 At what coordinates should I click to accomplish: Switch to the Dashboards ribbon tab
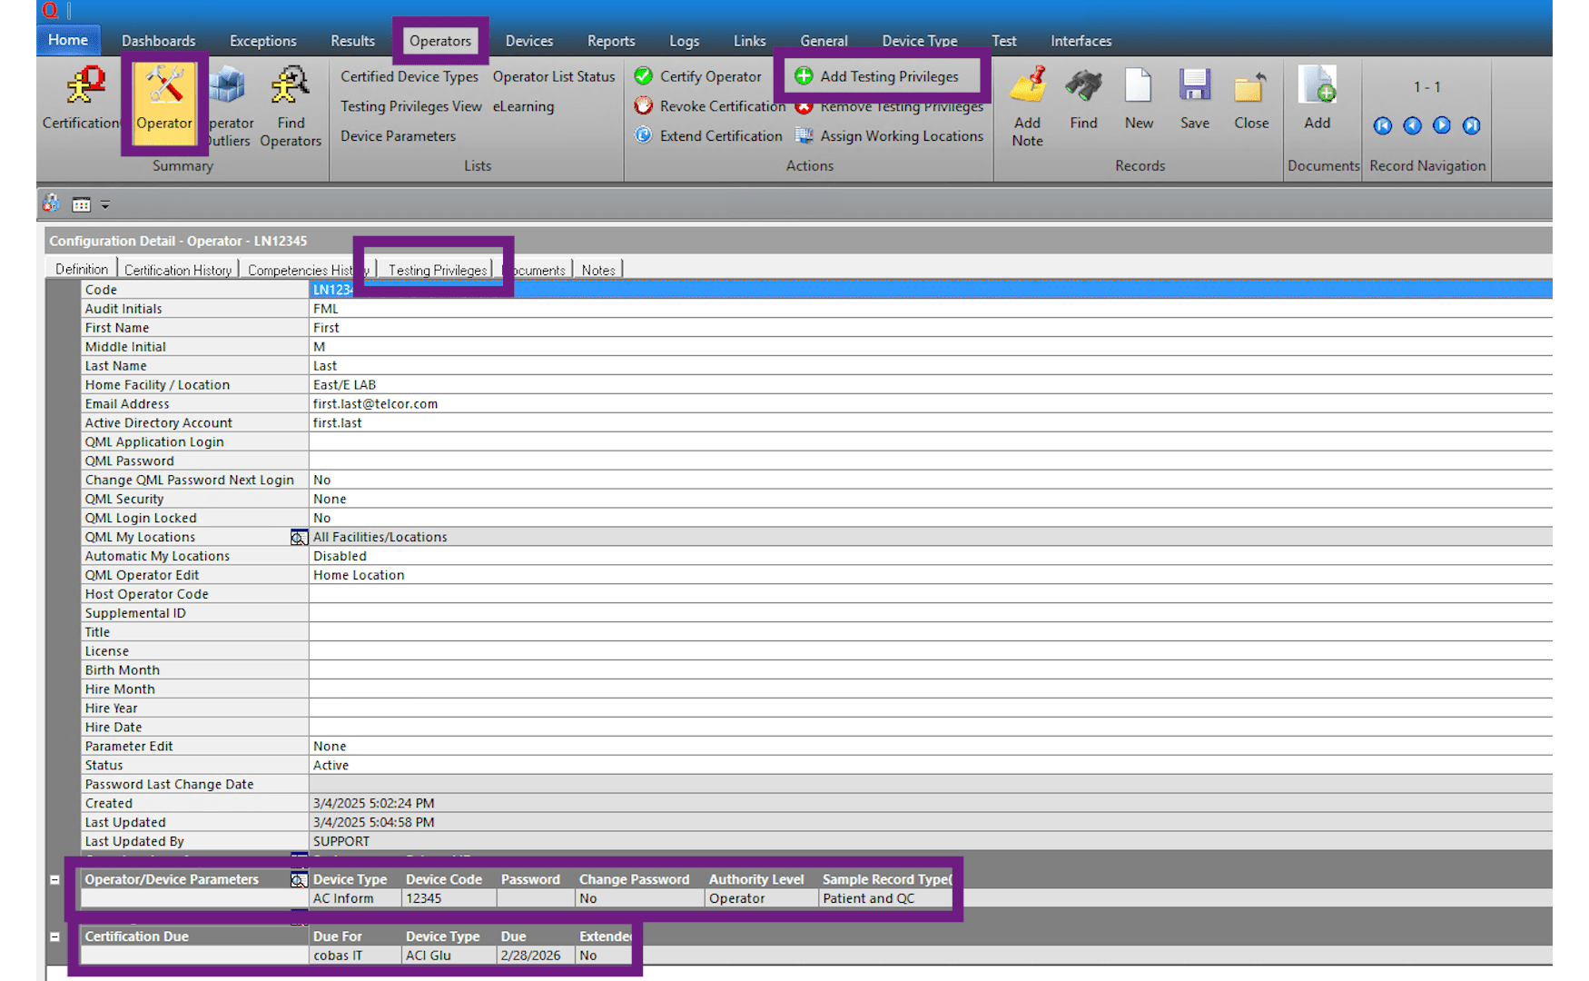point(159,41)
